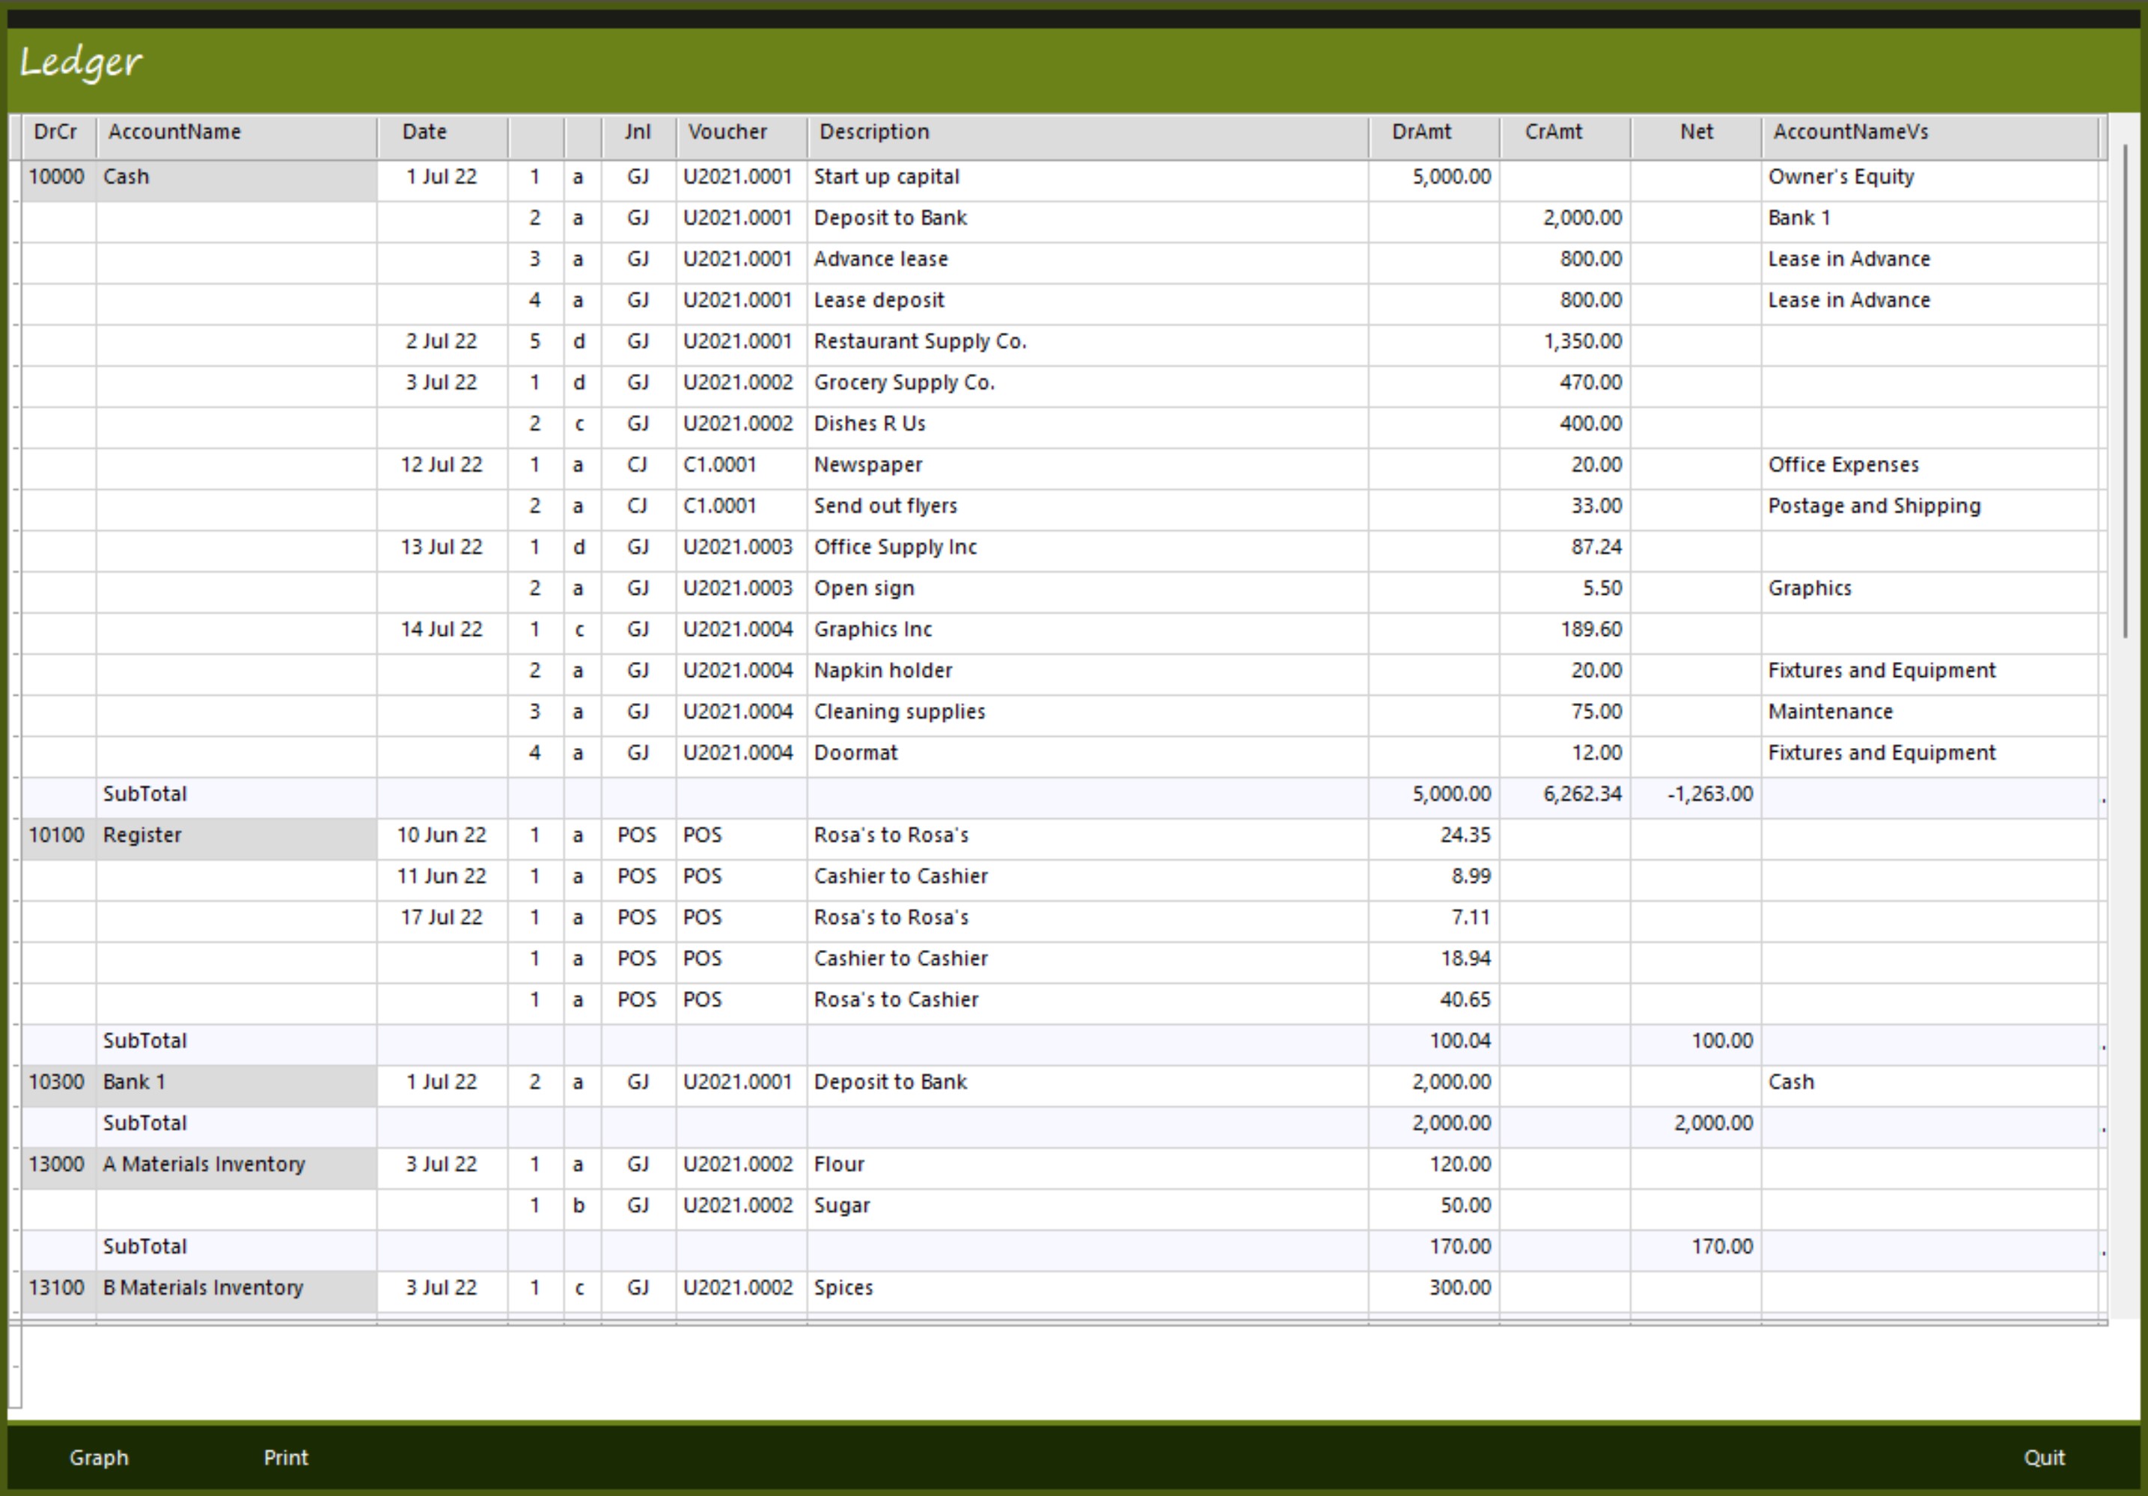Click the Description column header
The width and height of the screenshot is (2148, 1496).
(874, 132)
